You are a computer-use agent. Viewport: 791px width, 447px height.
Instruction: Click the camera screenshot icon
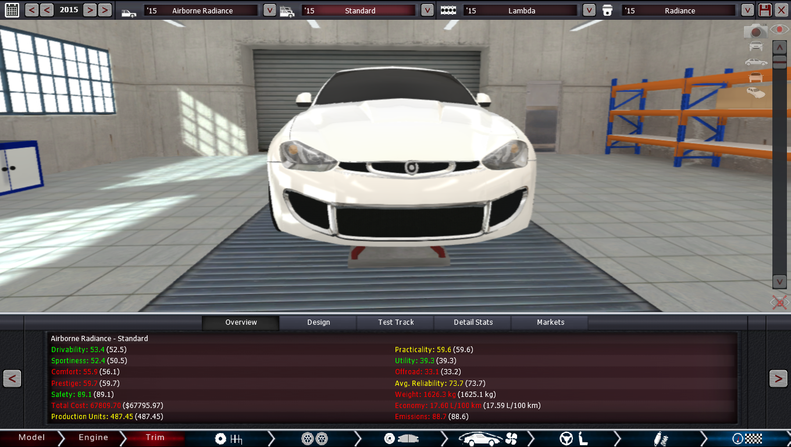pos(756,31)
